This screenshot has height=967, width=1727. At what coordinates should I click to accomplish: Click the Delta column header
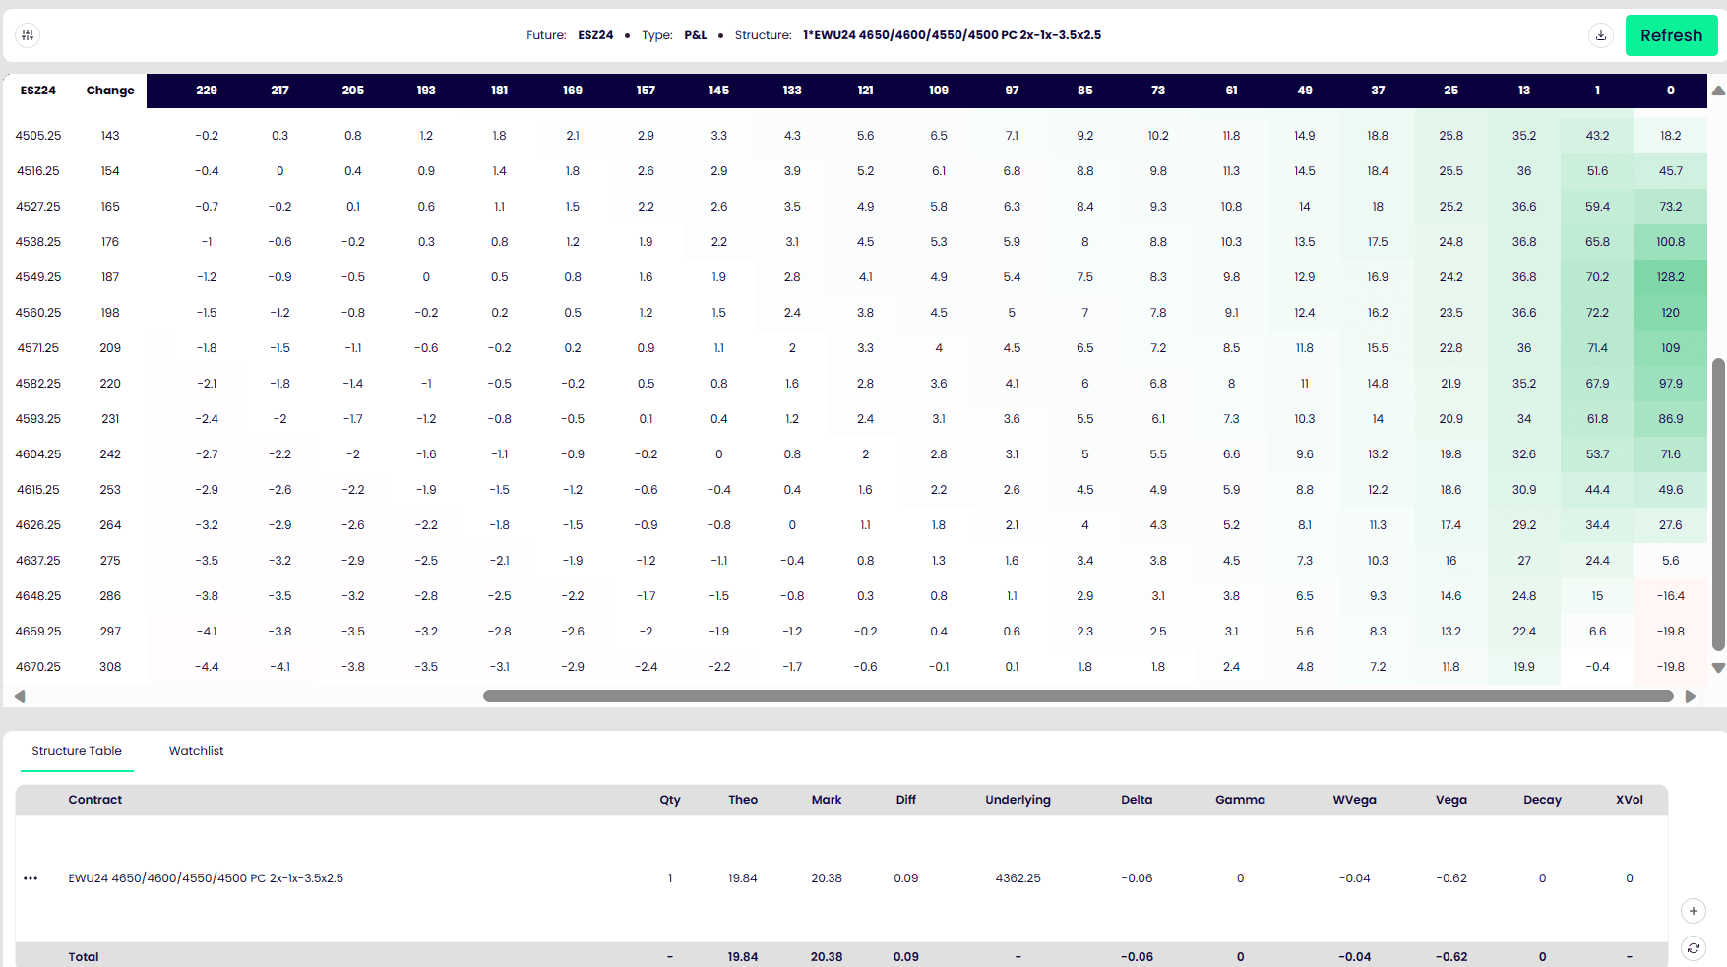tap(1136, 800)
